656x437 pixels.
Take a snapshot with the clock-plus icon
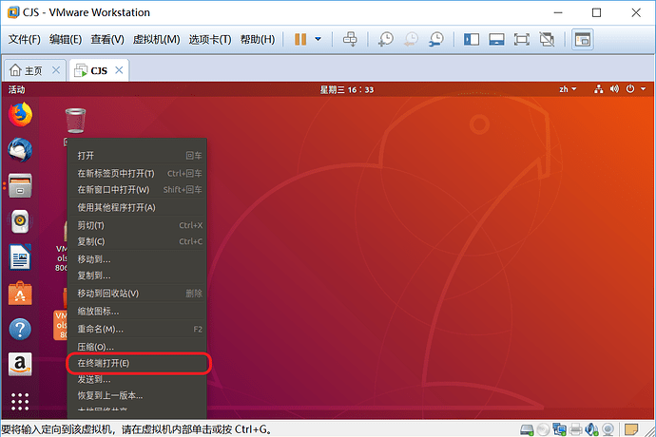point(385,39)
